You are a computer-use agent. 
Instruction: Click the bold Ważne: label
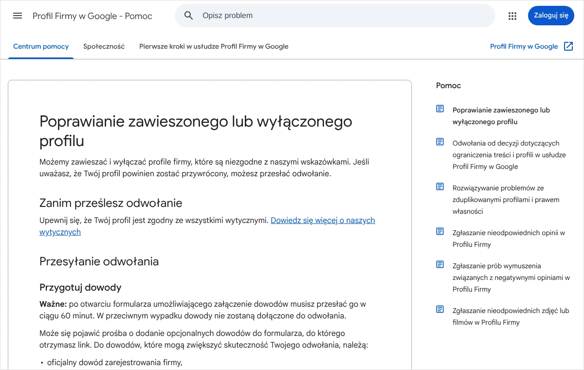(53, 304)
